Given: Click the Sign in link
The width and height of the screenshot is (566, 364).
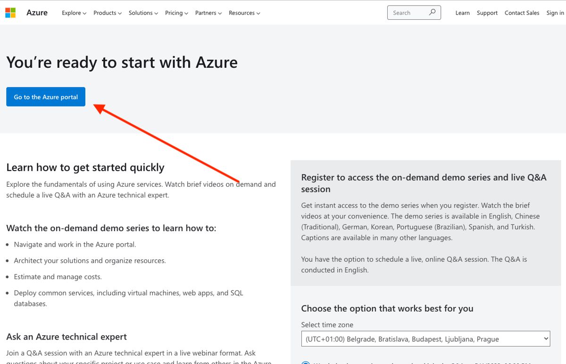Looking at the screenshot, I should tap(555, 13).
